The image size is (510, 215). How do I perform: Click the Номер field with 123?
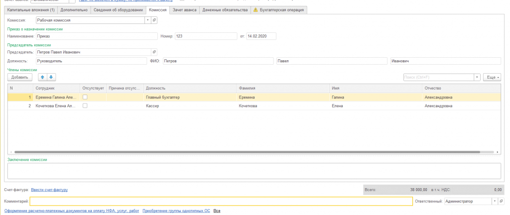[x=206, y=36]
